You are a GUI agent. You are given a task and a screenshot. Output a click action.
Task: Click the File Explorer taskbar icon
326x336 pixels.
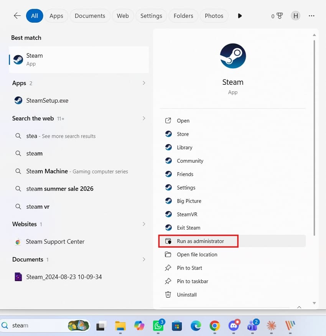[x=120, y=326]
